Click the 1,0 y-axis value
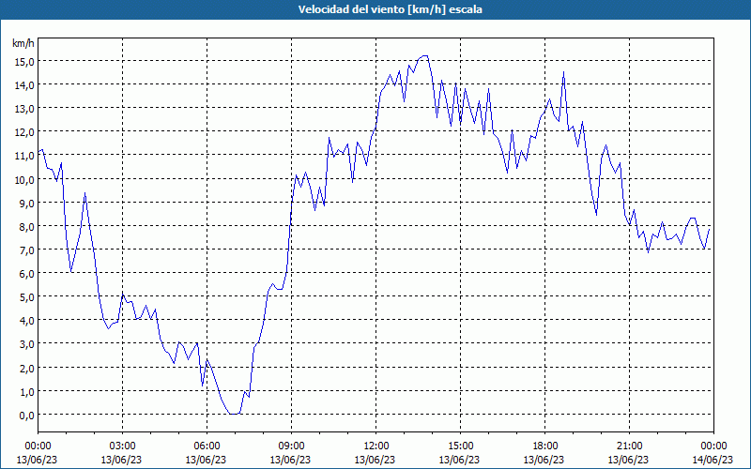751x469 pixels. coord(29,391)
